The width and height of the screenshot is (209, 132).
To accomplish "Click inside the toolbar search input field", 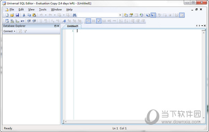I will (98, 15).
